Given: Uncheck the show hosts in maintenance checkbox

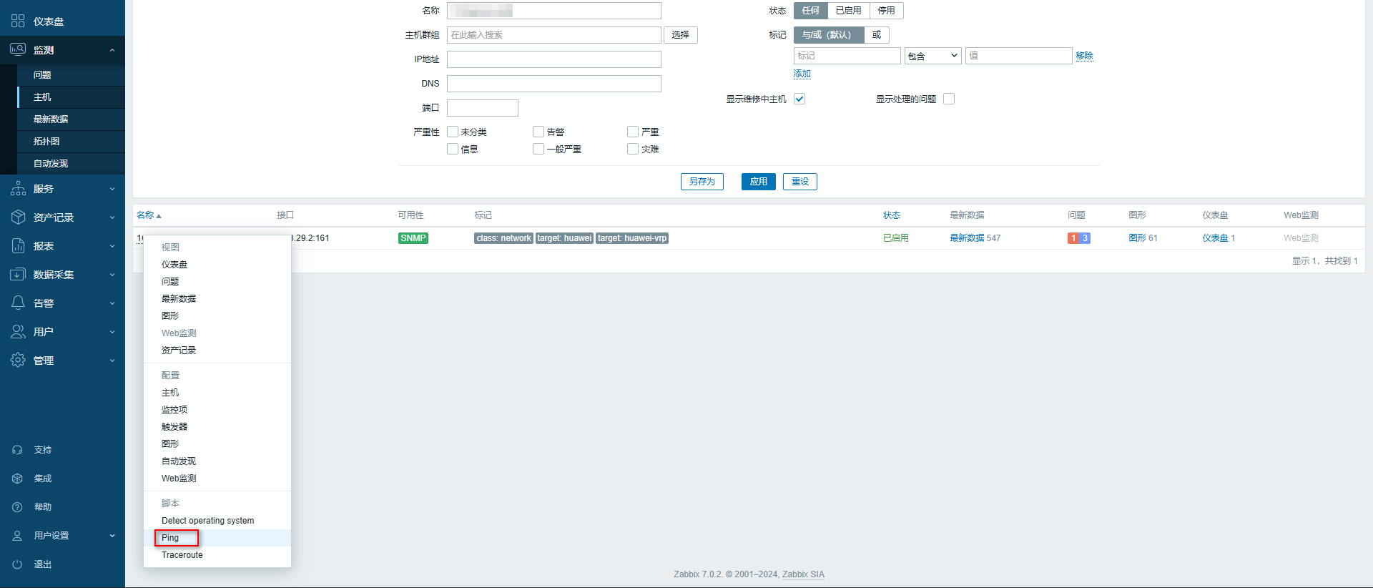Looking at the screenshot, I should [x=799, y=99].
